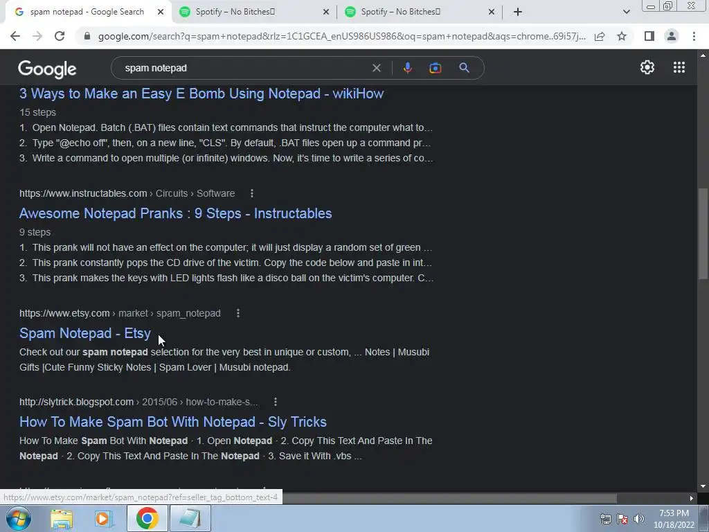Click the horizontal scrollbar right arrow
The width and height of the screenshot is (709, 532).
coord(692,498)
